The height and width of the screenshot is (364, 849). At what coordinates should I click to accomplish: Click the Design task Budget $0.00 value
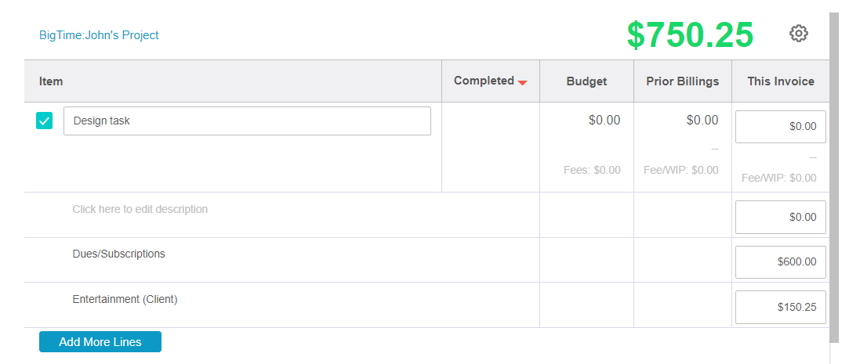(x=604, y=121)
